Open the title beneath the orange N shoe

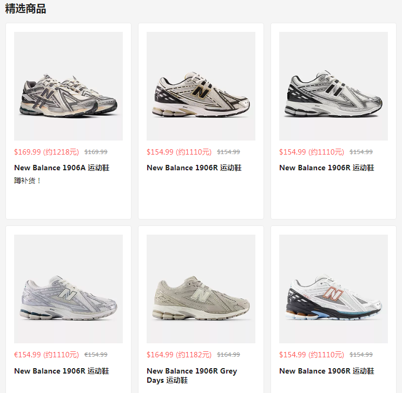coord(327,371)
